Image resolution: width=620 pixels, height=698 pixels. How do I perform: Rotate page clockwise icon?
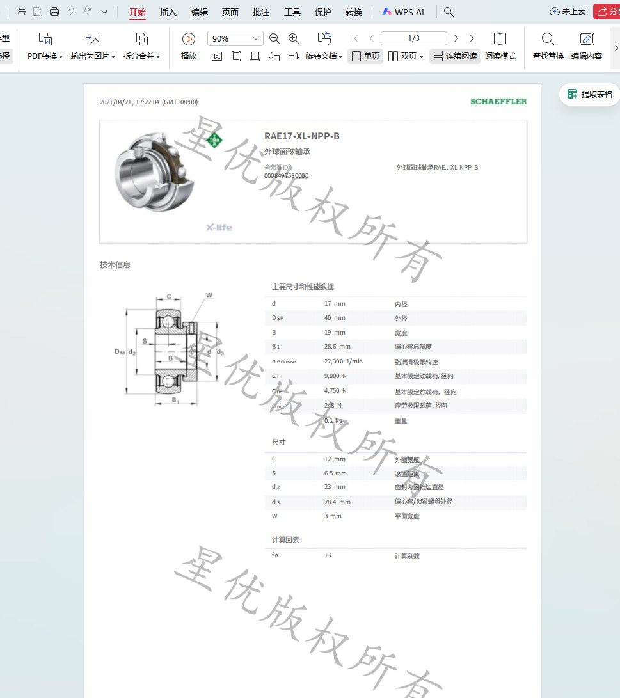(x=293, y=56)
